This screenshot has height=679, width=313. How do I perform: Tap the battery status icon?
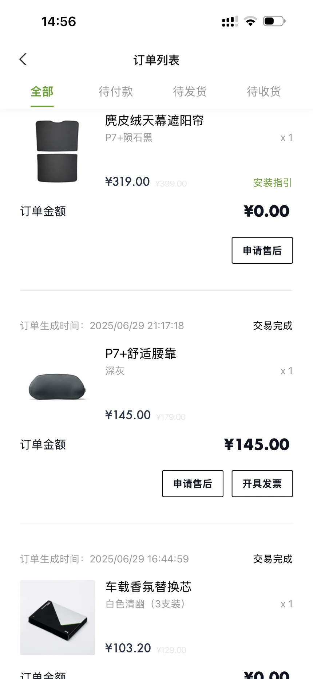[x=274, y=21]
